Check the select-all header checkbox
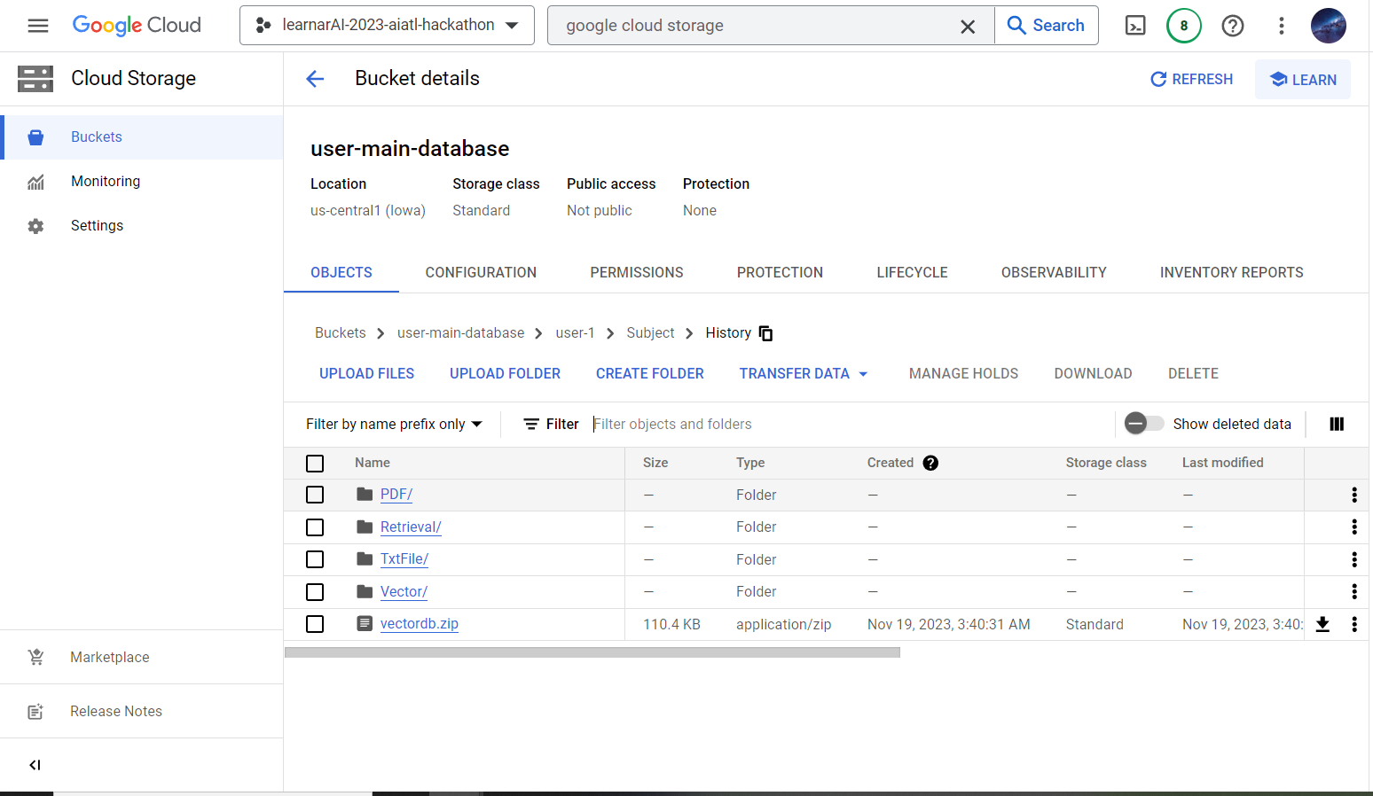The width and height of the screenshot is (1373, 796). pos(315,464)
